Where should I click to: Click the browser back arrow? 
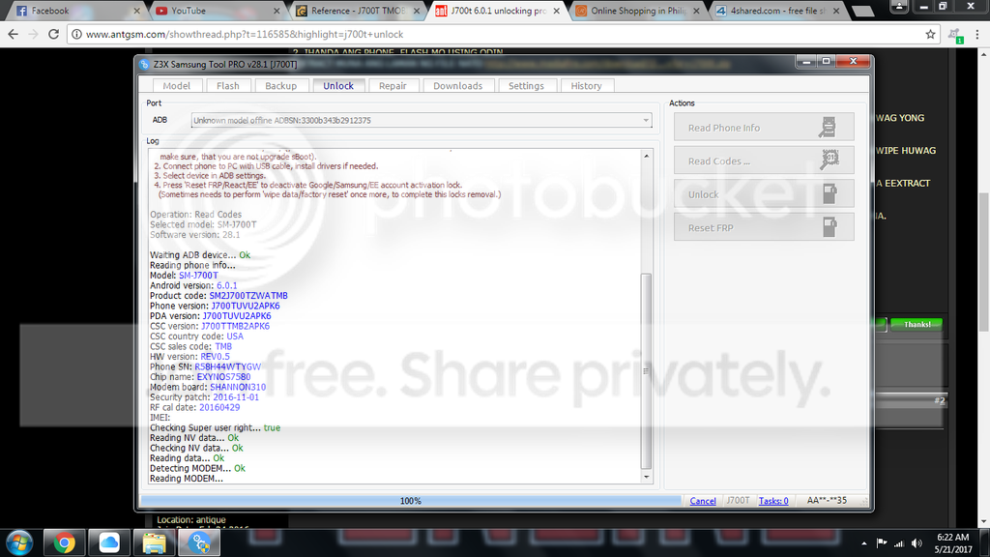click(x=14, y=34)
